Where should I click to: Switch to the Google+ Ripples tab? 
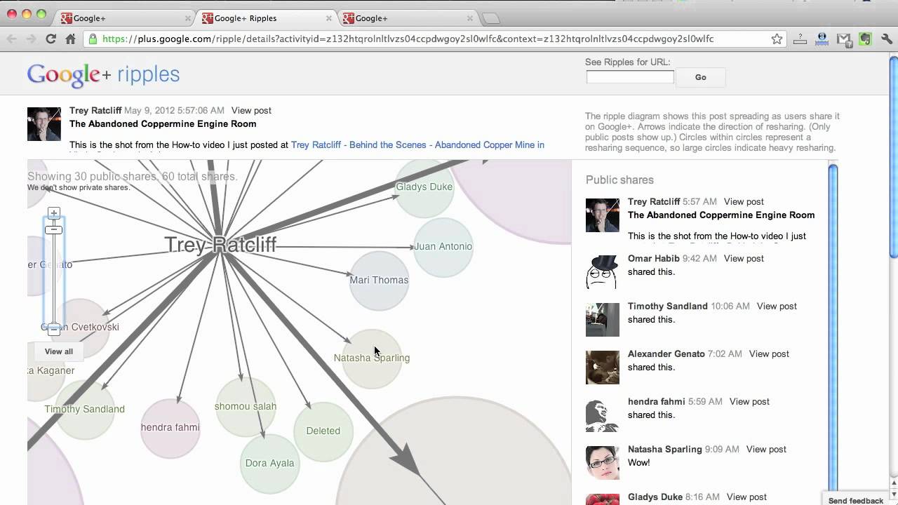[x=265, y=18]
